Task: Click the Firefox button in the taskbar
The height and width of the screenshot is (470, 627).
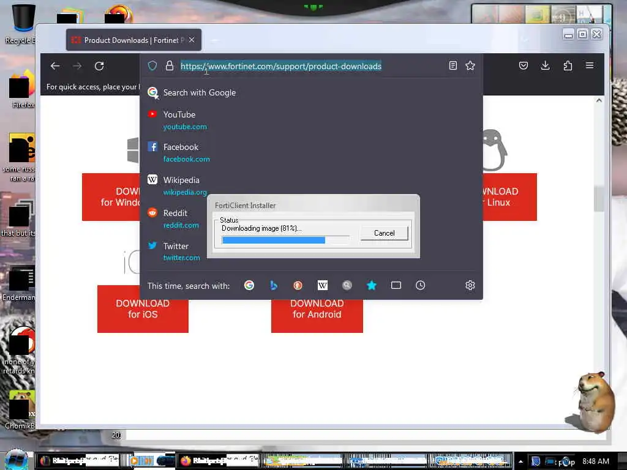Action: [x=218, y=461]
